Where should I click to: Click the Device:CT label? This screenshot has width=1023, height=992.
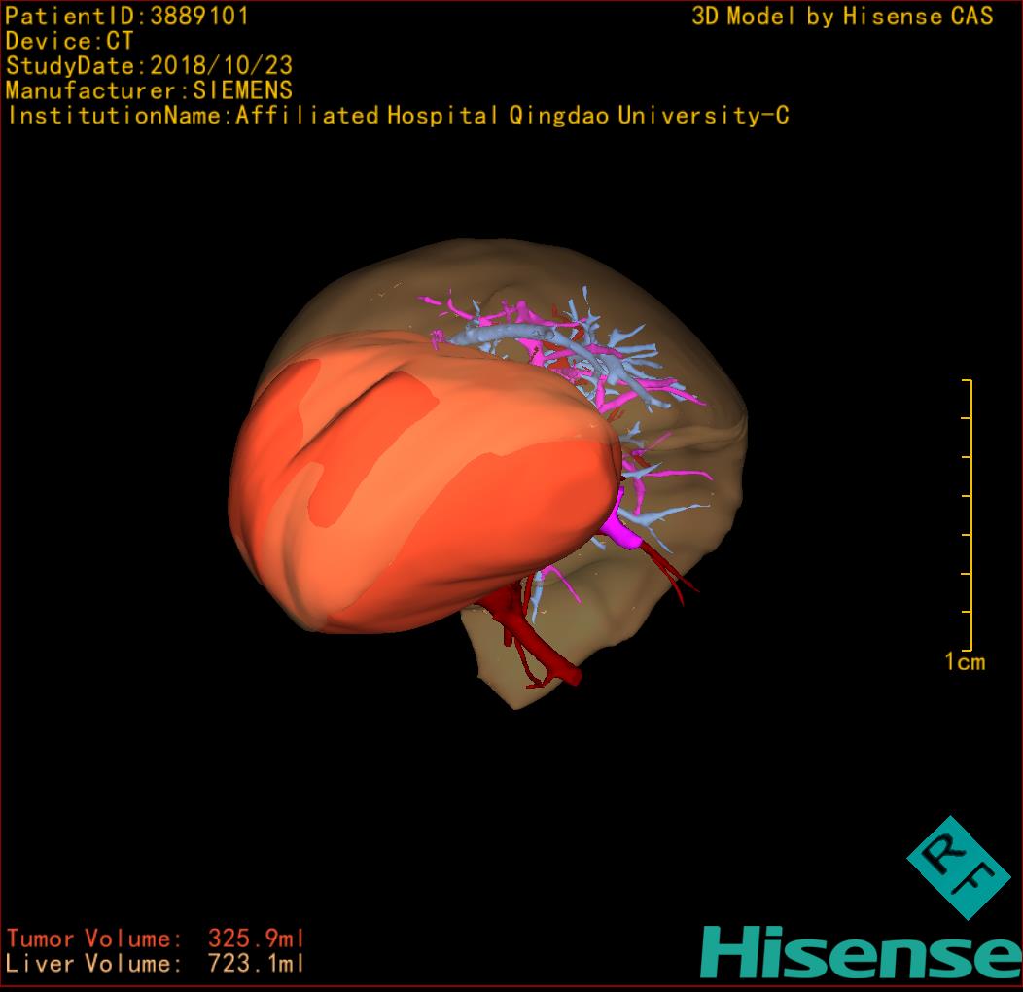click(x=70, y=42)
